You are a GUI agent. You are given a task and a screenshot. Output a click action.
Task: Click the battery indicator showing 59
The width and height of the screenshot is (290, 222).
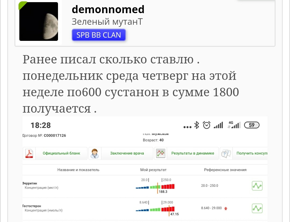coord(252,125)
